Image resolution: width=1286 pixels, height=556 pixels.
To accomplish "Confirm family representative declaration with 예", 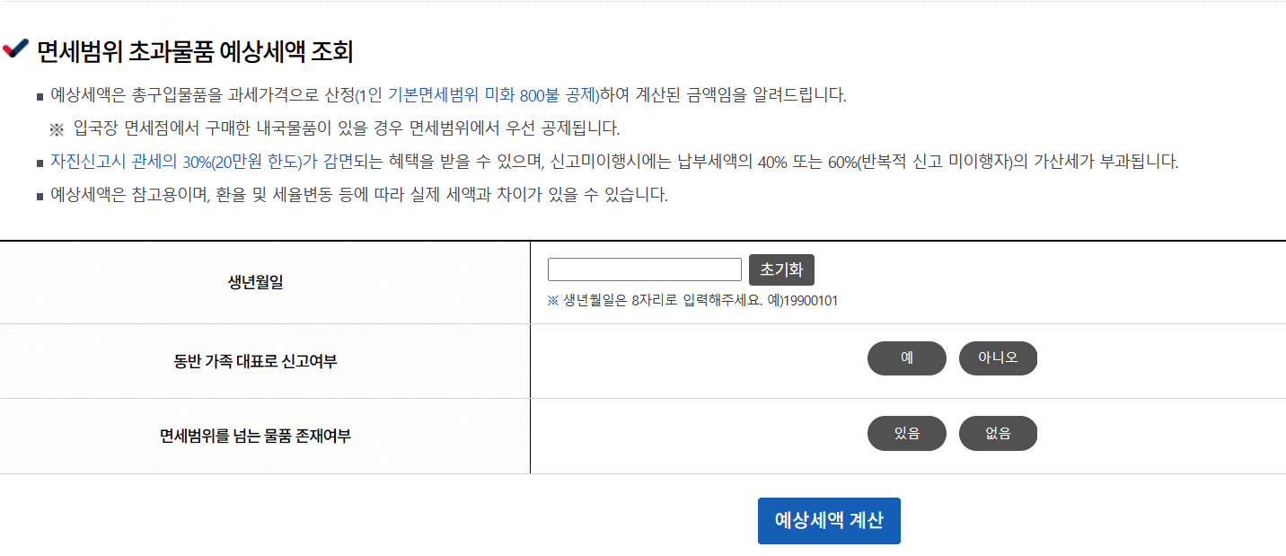I will pos(906,357).
